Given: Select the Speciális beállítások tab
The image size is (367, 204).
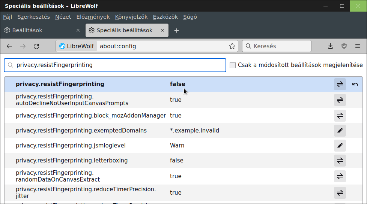Looking at the screenshot, I should [x=127, y=30].
